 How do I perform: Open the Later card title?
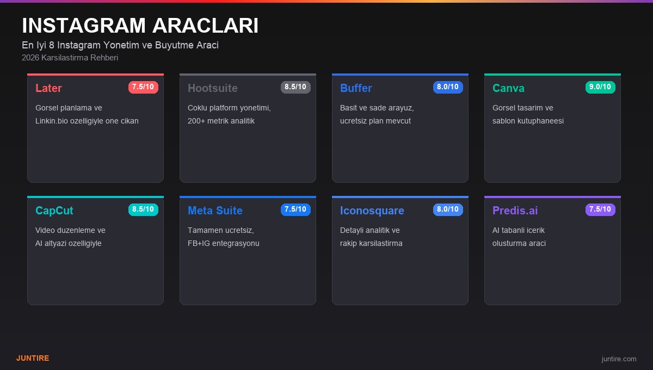(48, 88)
